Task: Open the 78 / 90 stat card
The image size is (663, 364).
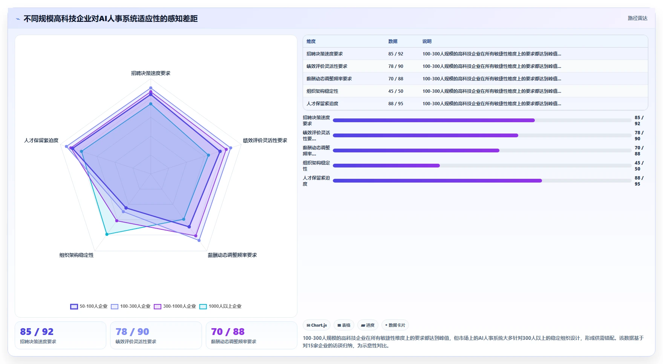Action: pos(156,335)
